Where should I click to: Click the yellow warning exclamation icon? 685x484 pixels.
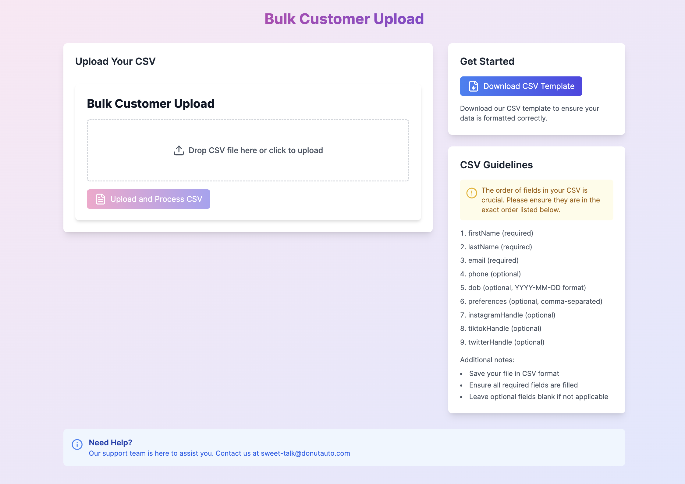click(x=471, y=193)
